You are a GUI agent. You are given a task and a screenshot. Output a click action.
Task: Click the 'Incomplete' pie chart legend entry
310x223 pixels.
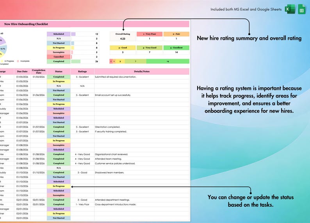(x=23, y=61)
